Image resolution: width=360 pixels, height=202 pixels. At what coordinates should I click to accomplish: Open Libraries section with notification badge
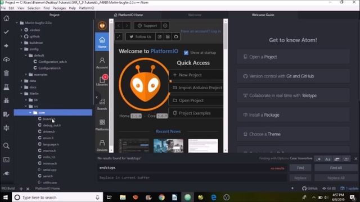click(x=102, y=80)
